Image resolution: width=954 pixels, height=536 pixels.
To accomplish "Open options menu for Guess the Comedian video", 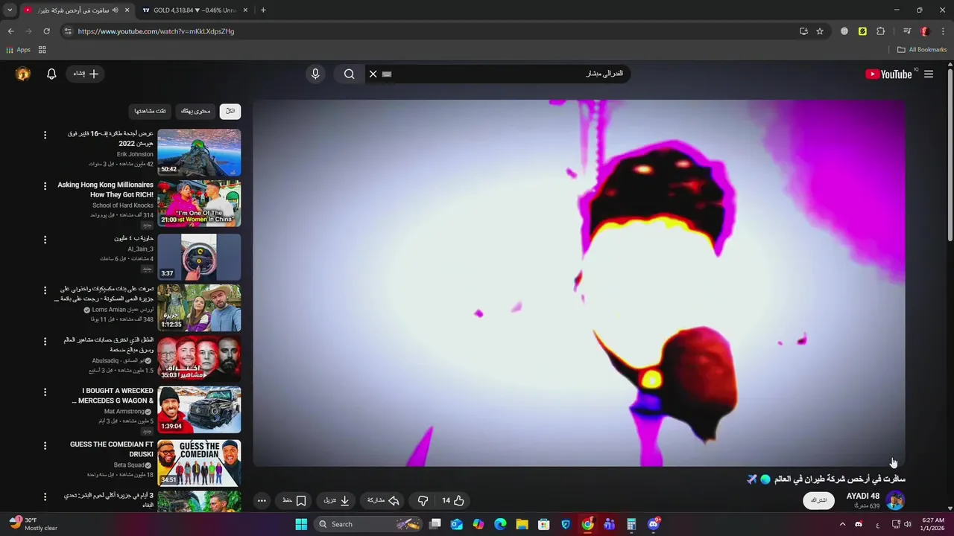I will tap(45, 445).
